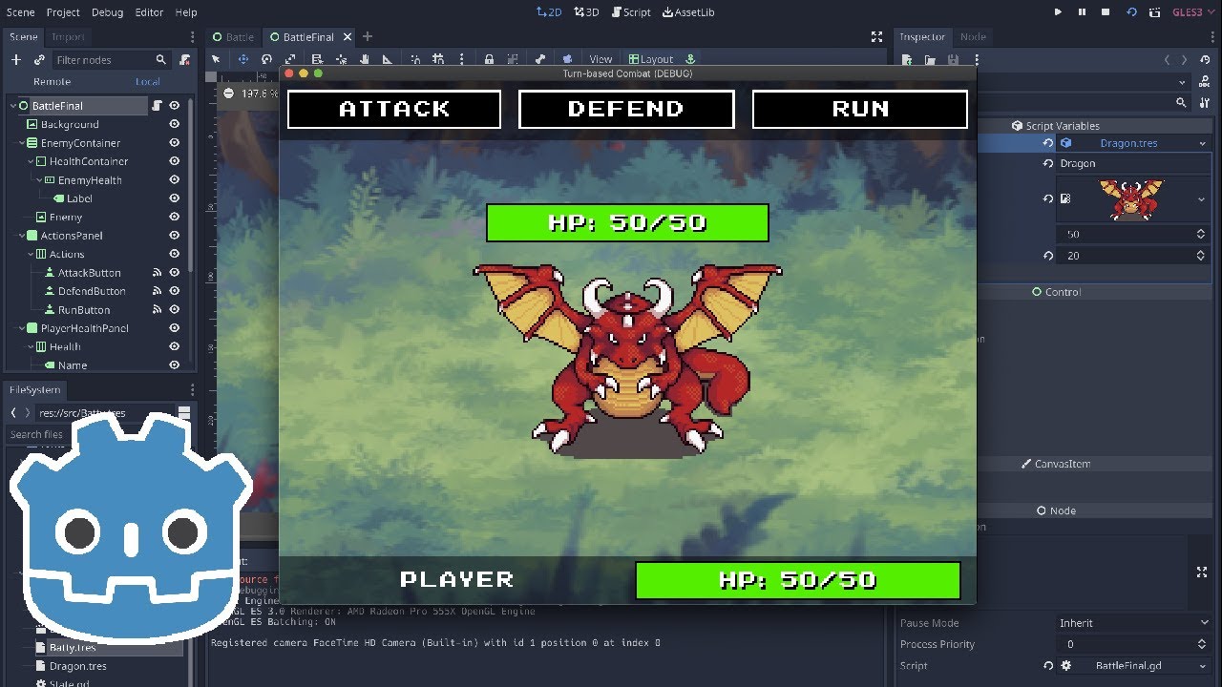1222x687 pixels.
Task: Click the signal icon on AttackButton
Action: coord(157,273)
